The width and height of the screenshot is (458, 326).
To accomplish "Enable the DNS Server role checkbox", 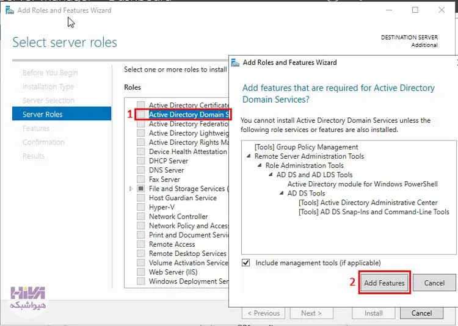I will (141, 170).
